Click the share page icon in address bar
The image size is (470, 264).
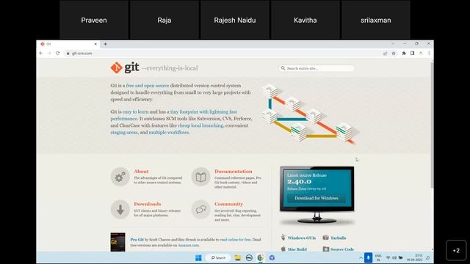click(x=385, y=54)
